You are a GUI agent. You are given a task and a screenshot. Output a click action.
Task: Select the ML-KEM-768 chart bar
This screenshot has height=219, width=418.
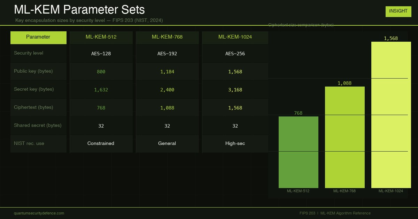[x=345, y=137]
